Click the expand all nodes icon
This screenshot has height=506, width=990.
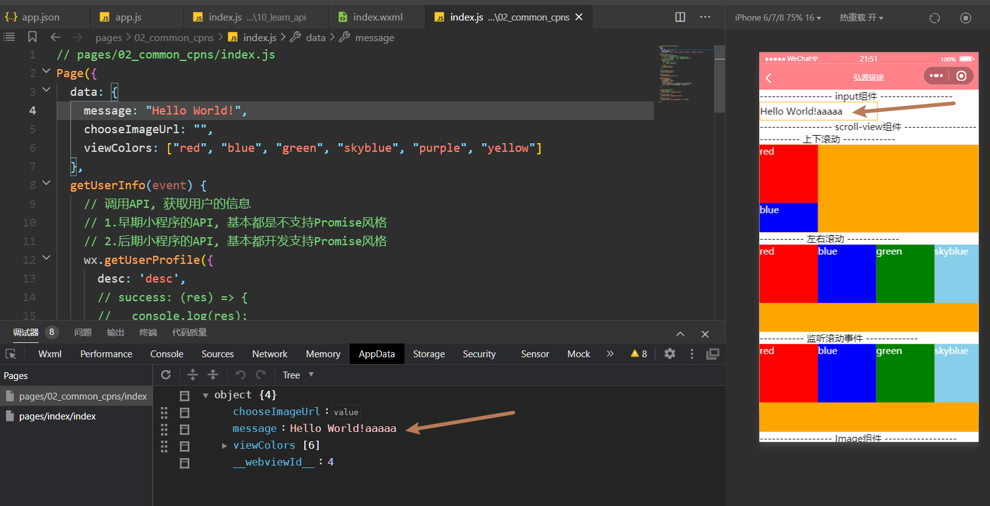(x=192, y=375)
